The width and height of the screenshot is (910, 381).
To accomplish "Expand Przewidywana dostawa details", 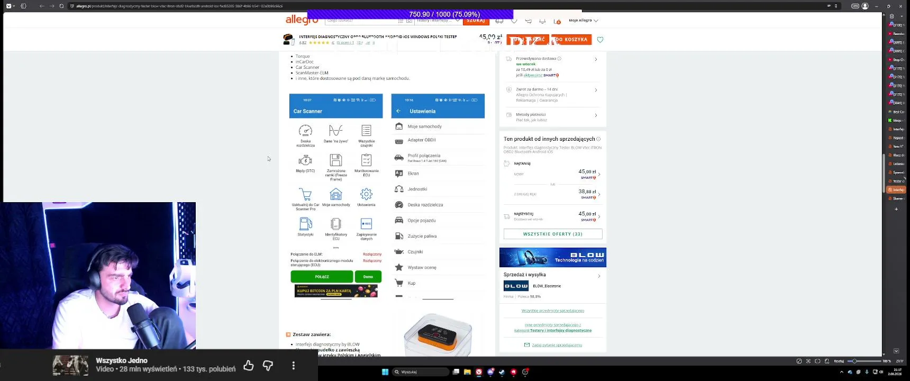I will pyautogui.click(x=596, y=59).
